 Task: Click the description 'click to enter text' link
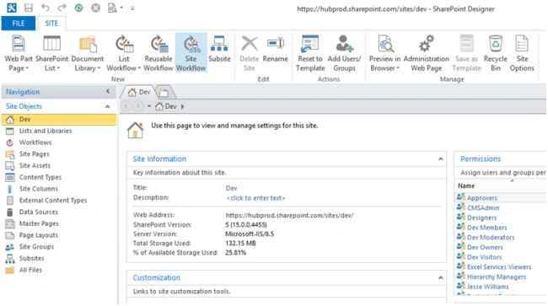pos(255,198)
